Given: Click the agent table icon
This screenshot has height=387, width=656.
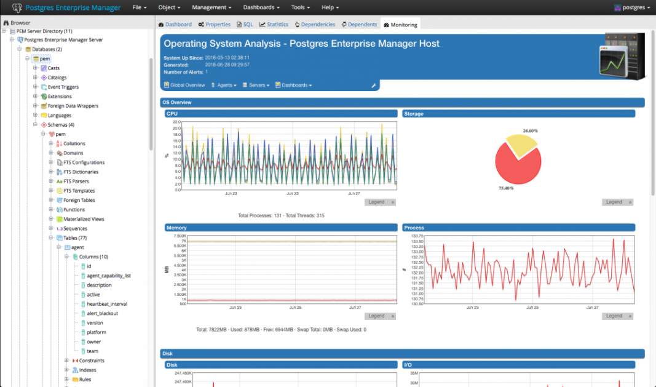Looking at the screenshot, I should pos(68,247).
